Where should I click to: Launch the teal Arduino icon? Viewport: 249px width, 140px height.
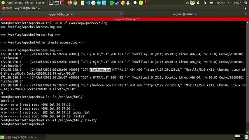pos(99,3)
